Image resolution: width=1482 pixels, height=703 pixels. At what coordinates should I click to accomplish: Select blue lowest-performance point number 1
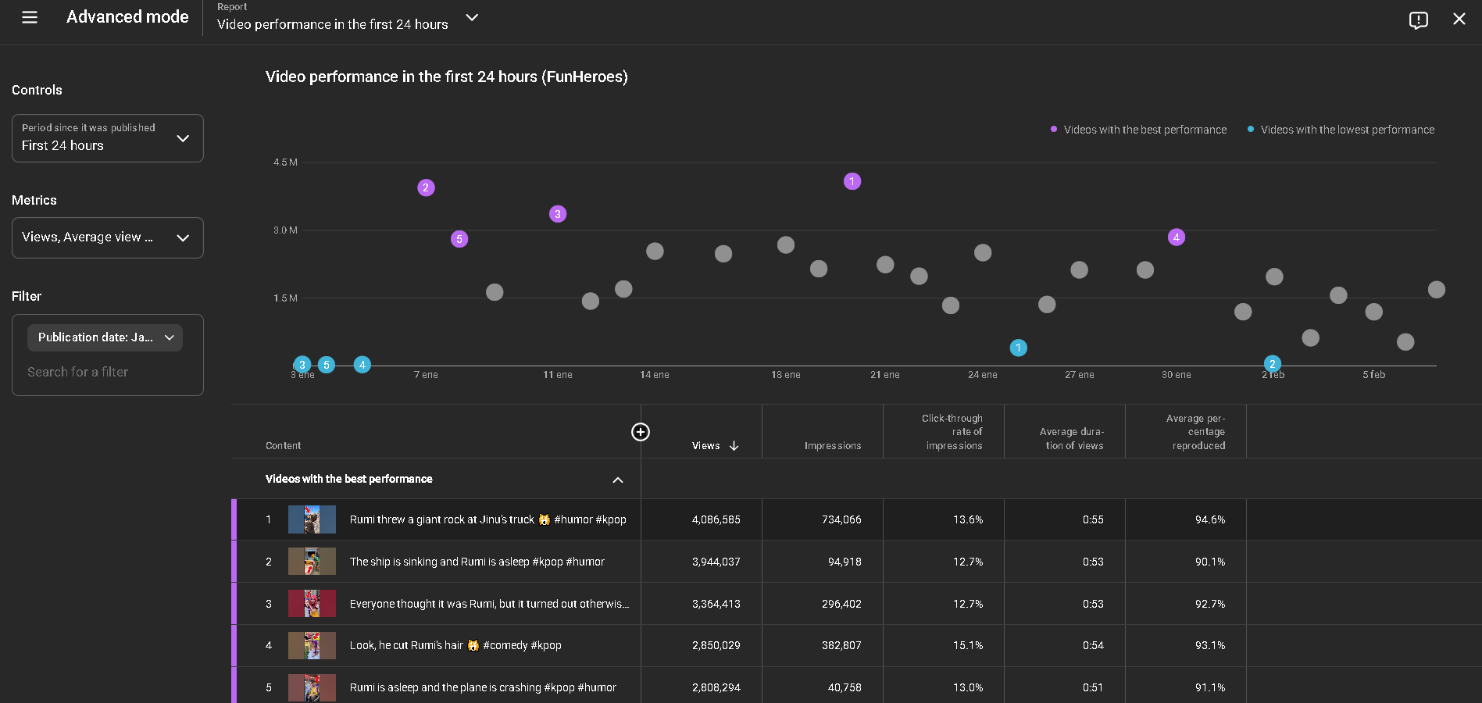click(x=1018, y=348)
